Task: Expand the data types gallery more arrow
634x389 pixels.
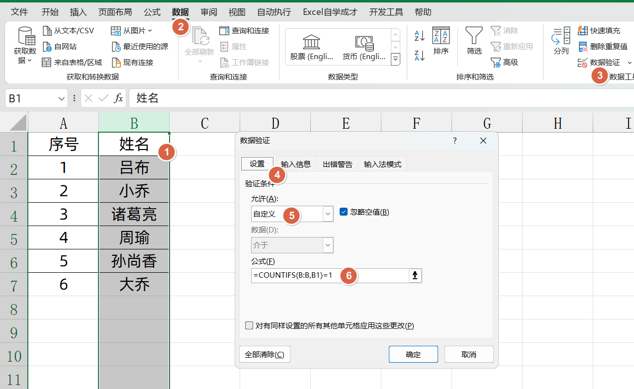Action: tap(396, 60)
